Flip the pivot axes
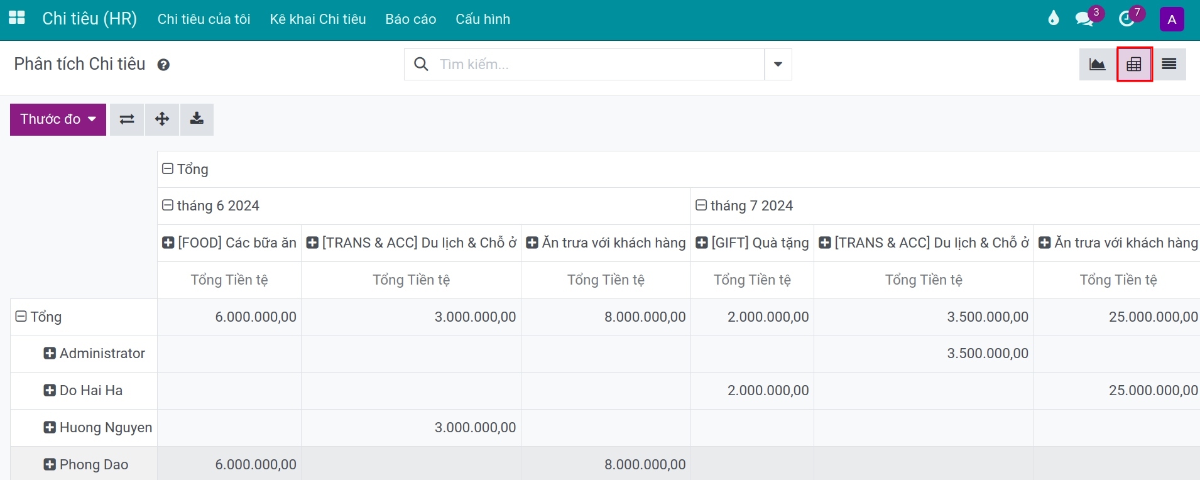This screenshot has height=480, width=1200. (x=127, y=119)
